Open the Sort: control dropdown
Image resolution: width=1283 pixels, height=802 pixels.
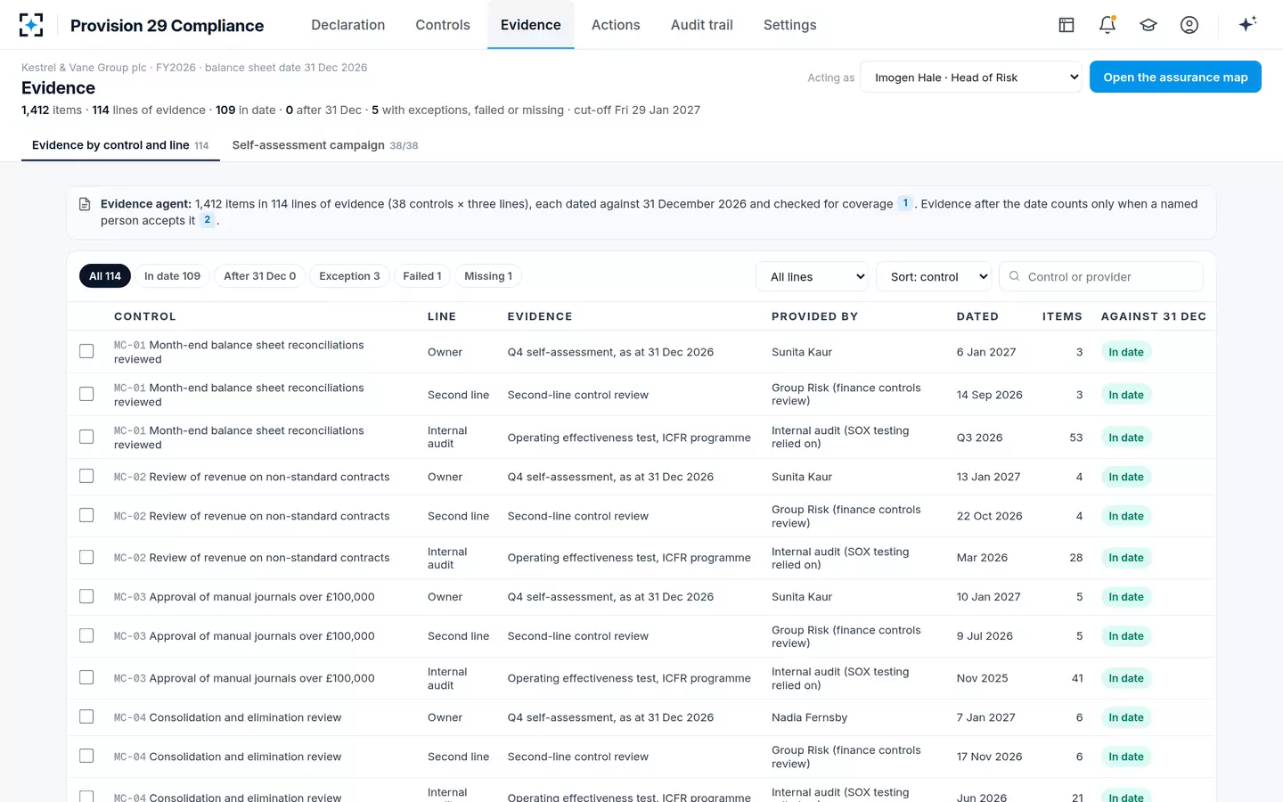(934, 276)
